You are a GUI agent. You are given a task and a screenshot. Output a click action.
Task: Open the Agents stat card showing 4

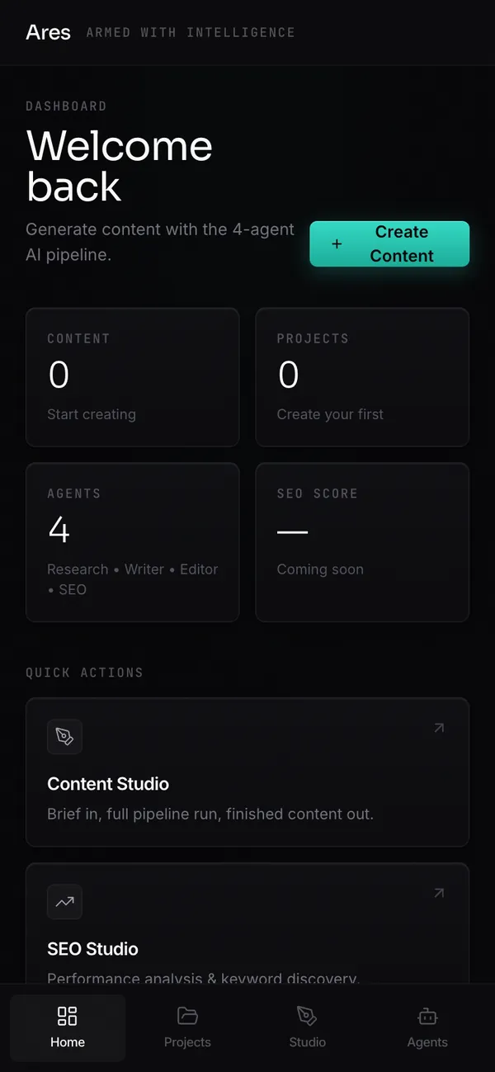(x=133, y=542)
